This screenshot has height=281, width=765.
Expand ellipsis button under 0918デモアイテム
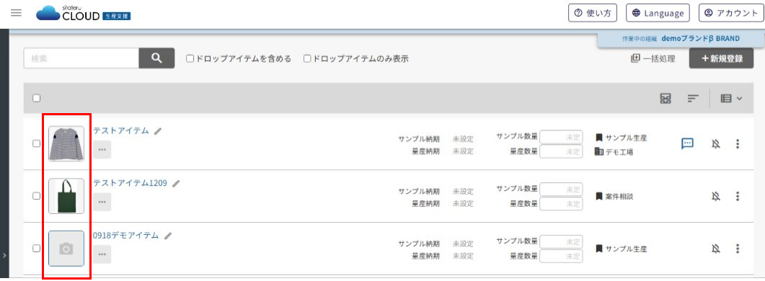tap(102, 254)
